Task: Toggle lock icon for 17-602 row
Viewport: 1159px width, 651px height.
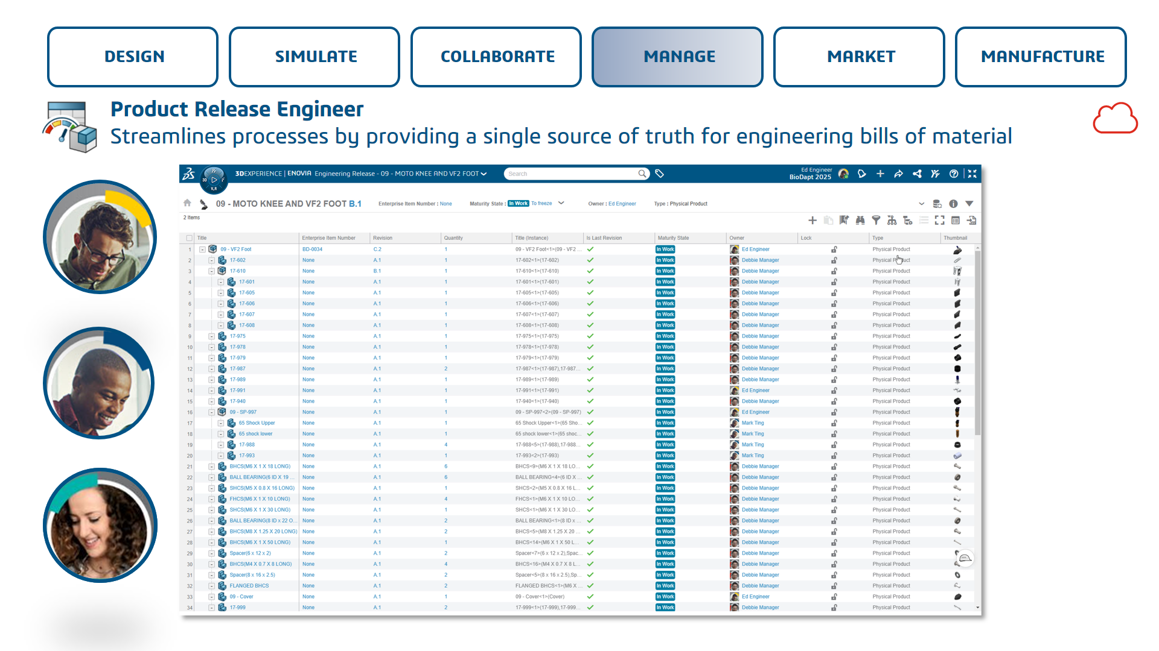Action: coord(834,260)
